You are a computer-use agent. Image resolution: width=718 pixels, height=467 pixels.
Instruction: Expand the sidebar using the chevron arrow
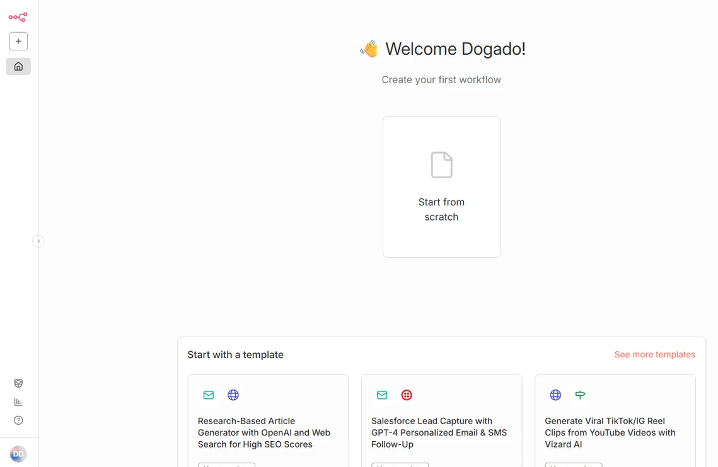point(38,241)
